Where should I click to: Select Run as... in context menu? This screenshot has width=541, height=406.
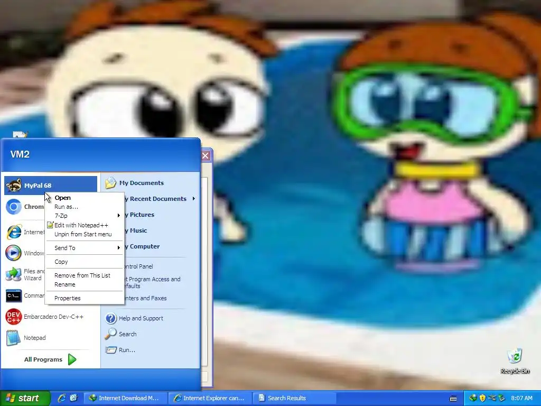pos(85,207)
